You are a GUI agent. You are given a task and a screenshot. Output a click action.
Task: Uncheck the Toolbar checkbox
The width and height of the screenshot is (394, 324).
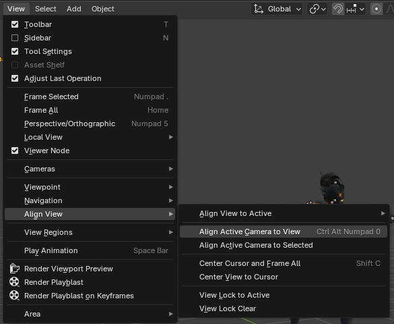(x=15, y=24)
